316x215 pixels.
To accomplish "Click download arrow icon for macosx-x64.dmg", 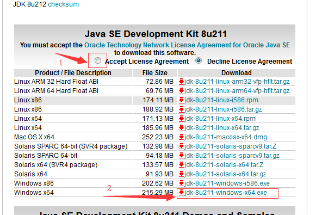I will coord(181,137).
